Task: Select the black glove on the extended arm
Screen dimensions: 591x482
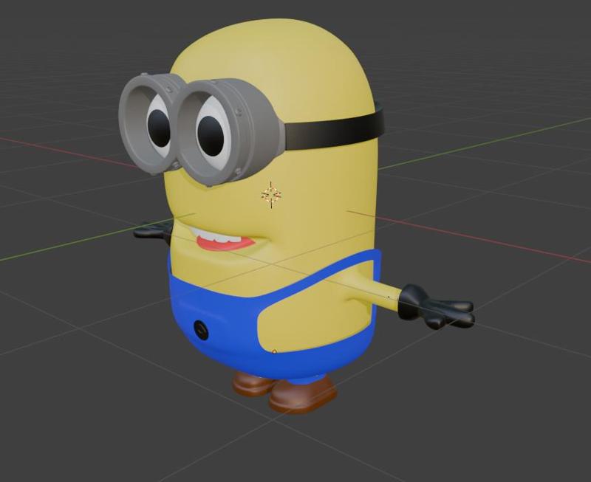Action: click(435, 307)
